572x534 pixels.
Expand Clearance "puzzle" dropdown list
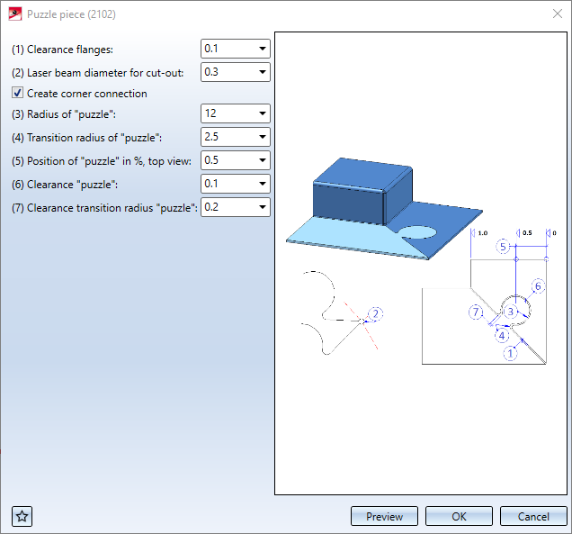coord(262,184)
